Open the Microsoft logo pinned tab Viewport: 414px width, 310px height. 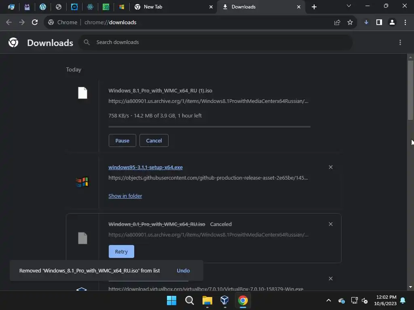click(x=122, y=7)
